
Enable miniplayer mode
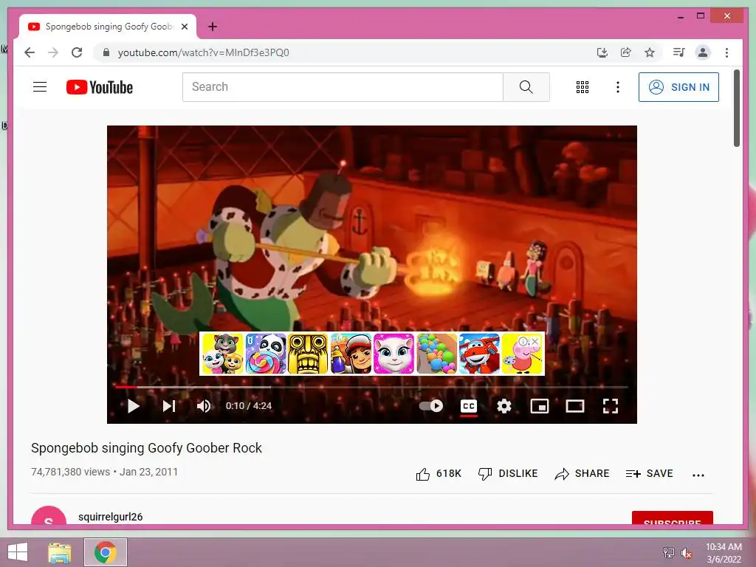coord(540,406)
